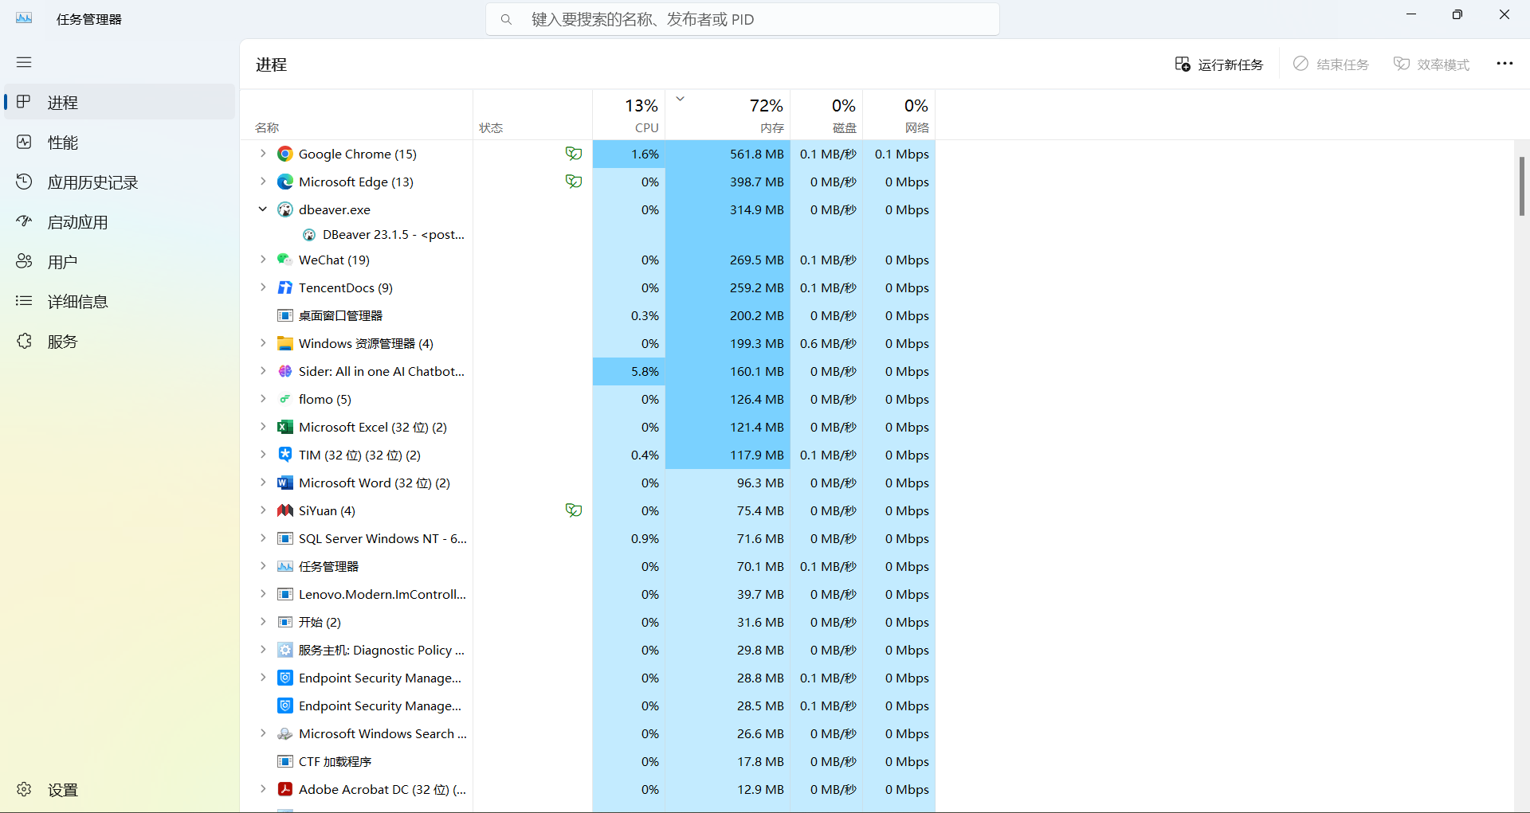Sort by the 名称 (Name) column header
This screenshot has height=813, width=1530.
coord(356,115)
